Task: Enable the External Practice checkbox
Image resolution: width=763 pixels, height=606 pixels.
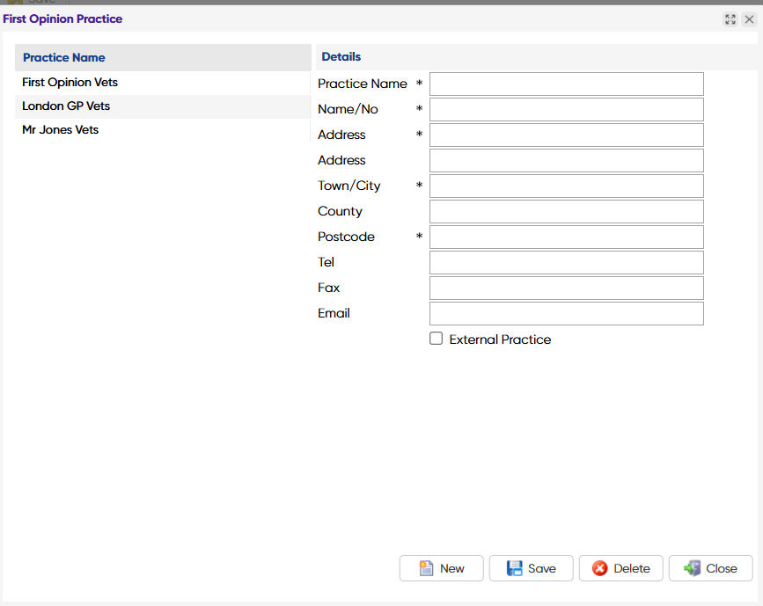Action: (x=437, y=339)
